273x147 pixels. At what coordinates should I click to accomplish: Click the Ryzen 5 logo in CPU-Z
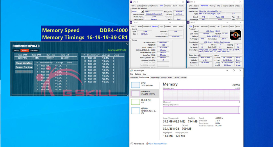coord(235,35)
